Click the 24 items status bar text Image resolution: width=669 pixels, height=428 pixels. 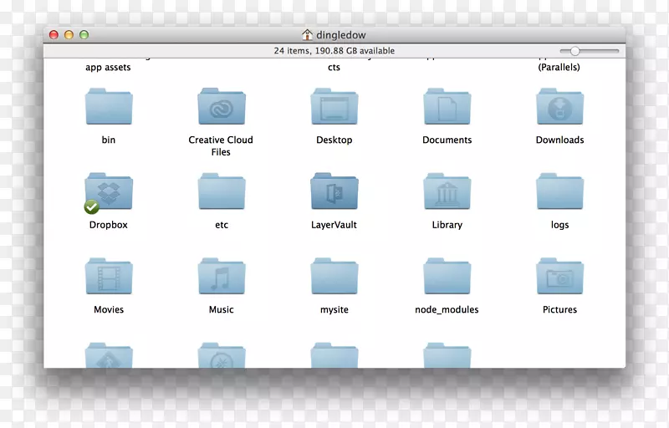334,51
